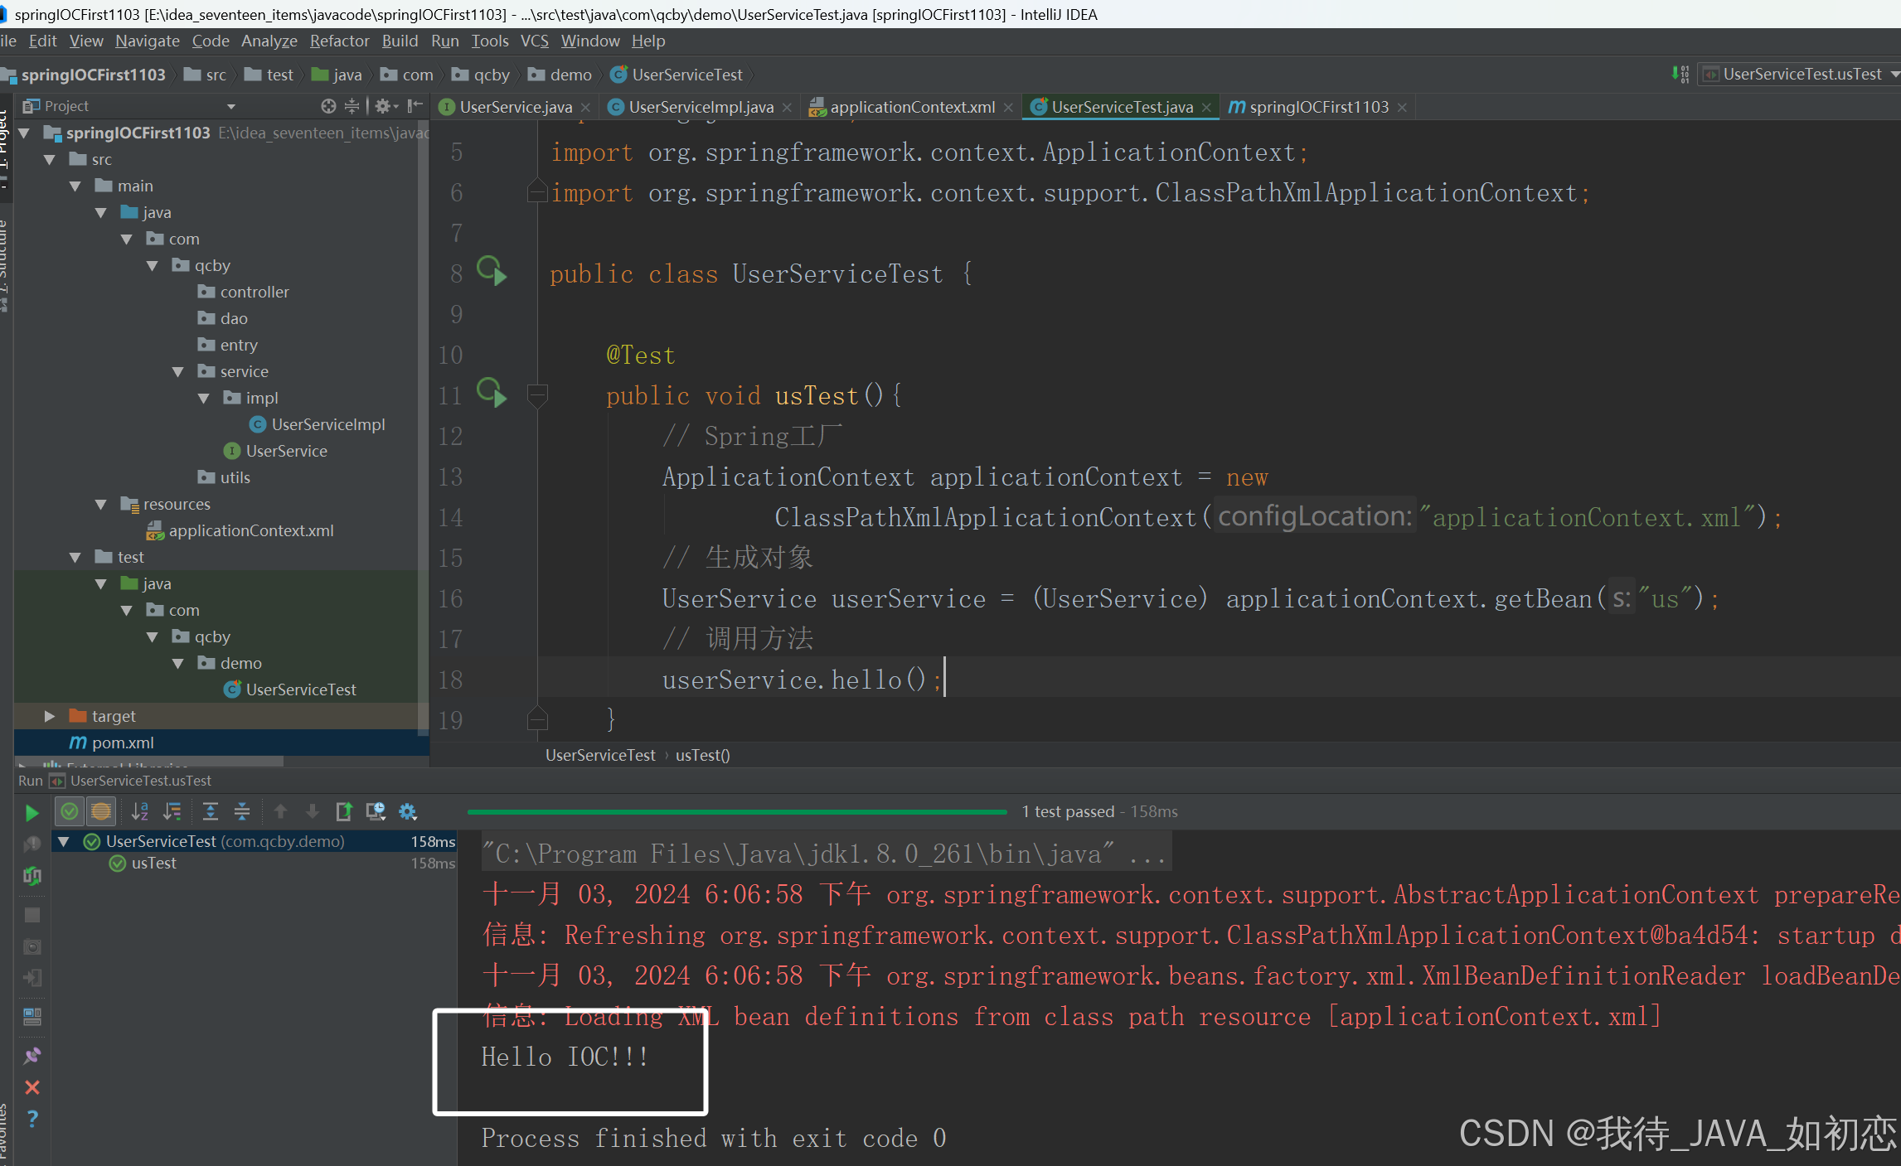This screenshot has width=1901, height=1166.
Task: Open the Run panel settings gear
Action: [x=407, y=812]
